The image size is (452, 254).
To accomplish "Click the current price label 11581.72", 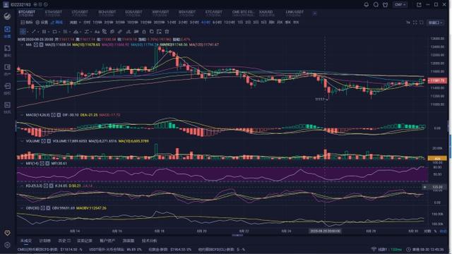I will [x=437, y=80].
